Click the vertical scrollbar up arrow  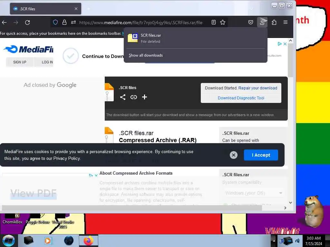[290, 41]
